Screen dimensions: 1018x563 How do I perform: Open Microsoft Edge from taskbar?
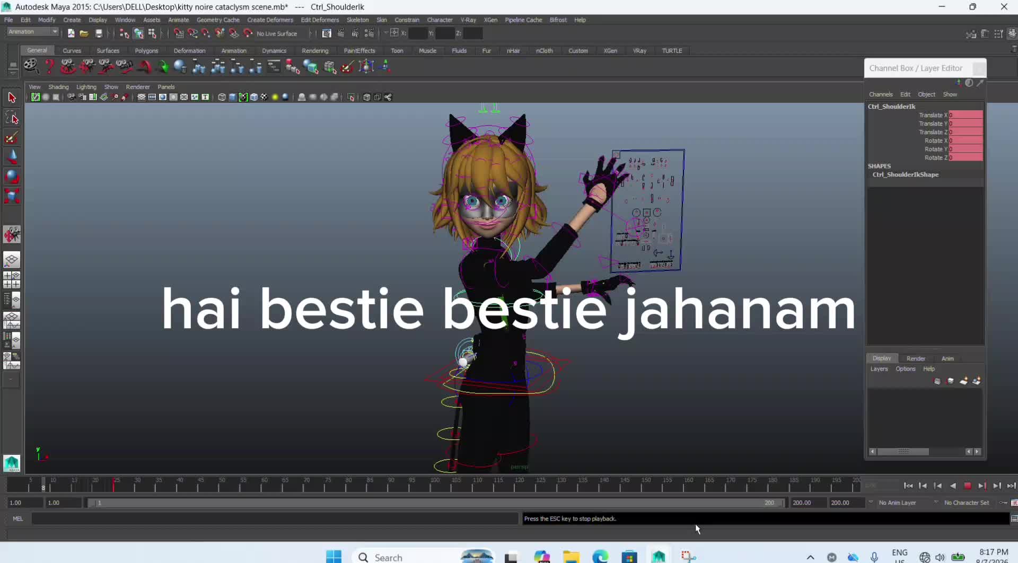pyautogui.click(x=600, y=557)
